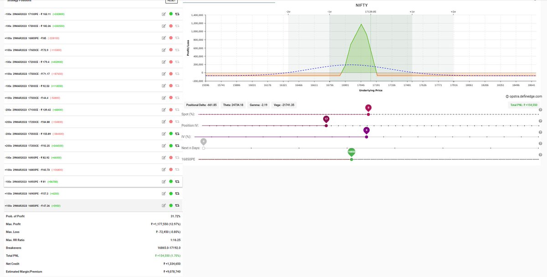Open help icon for Next n Days slider
The height and width of the screenshot is (277, 547).
[540, 144]
